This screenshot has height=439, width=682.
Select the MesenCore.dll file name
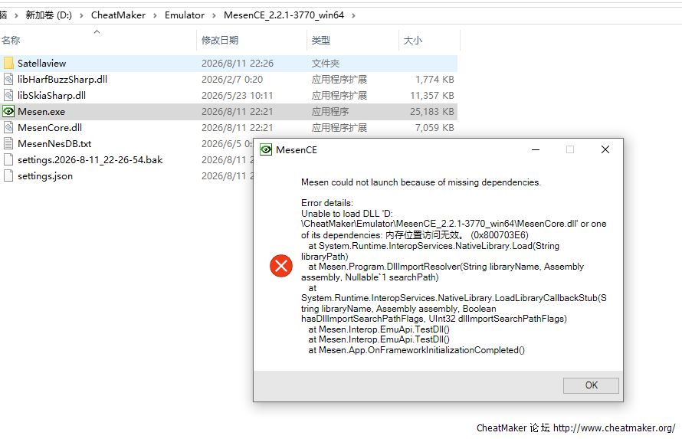tap(50, 127)
